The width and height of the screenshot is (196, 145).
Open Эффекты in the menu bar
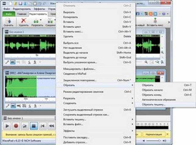point(39,9)
